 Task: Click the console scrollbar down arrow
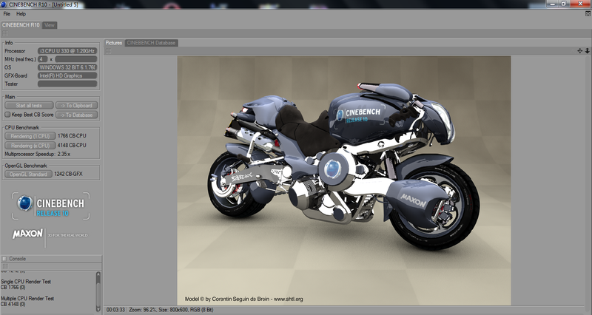tap(98, 309)
